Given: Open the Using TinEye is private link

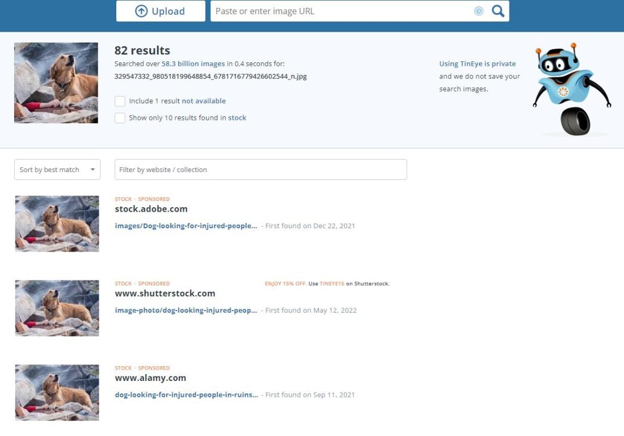Looking at the screenshot, I should (477, 64).
